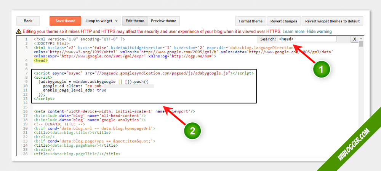Switch to the Preview theme tab

163,21
